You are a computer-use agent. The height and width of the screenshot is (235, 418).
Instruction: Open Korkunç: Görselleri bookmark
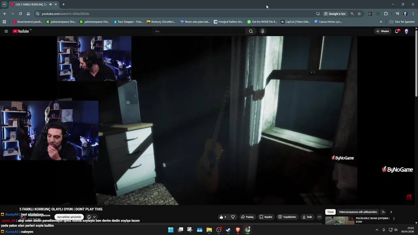[161, 22]
